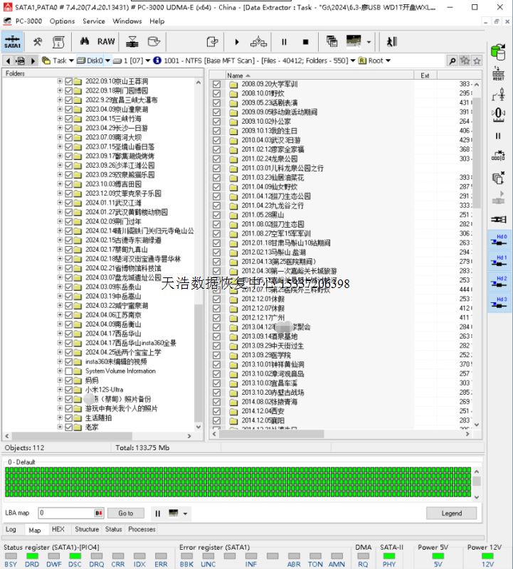The height and width of the screenshot is (569, 513).
Task: Open the Root dropdown in path bar
Action: 376,60
